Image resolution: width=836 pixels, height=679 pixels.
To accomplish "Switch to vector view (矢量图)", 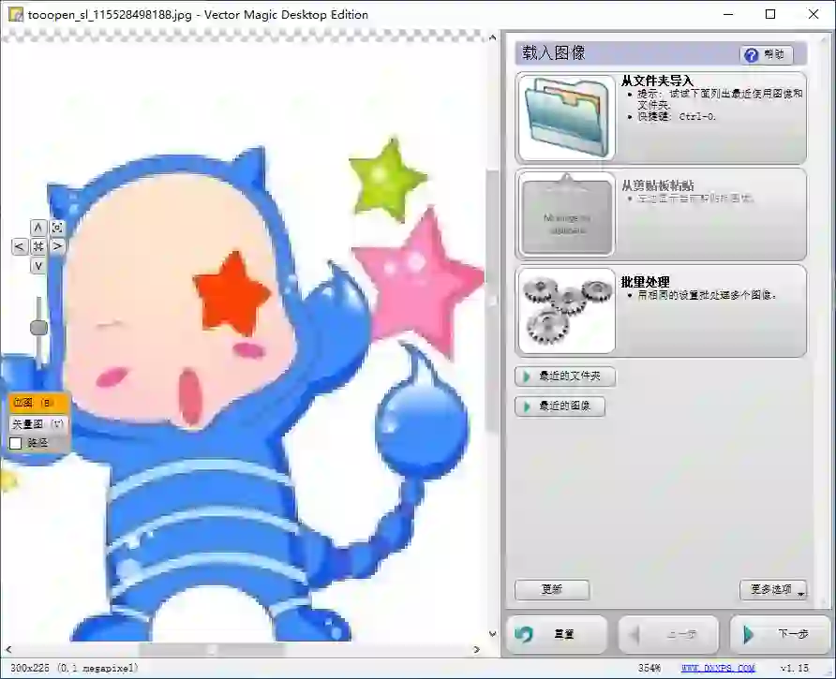I will (38, 424).
